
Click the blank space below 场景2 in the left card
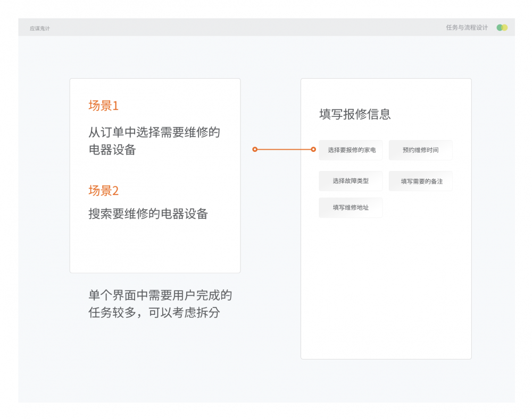pyautogui.click(x=154, y=247)
